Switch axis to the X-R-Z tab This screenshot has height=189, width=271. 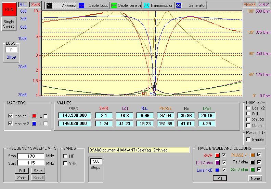tap(263, 4)
